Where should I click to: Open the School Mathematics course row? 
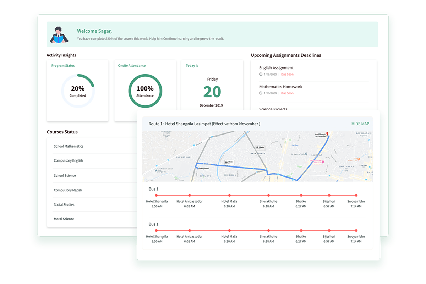click(94, 146)
